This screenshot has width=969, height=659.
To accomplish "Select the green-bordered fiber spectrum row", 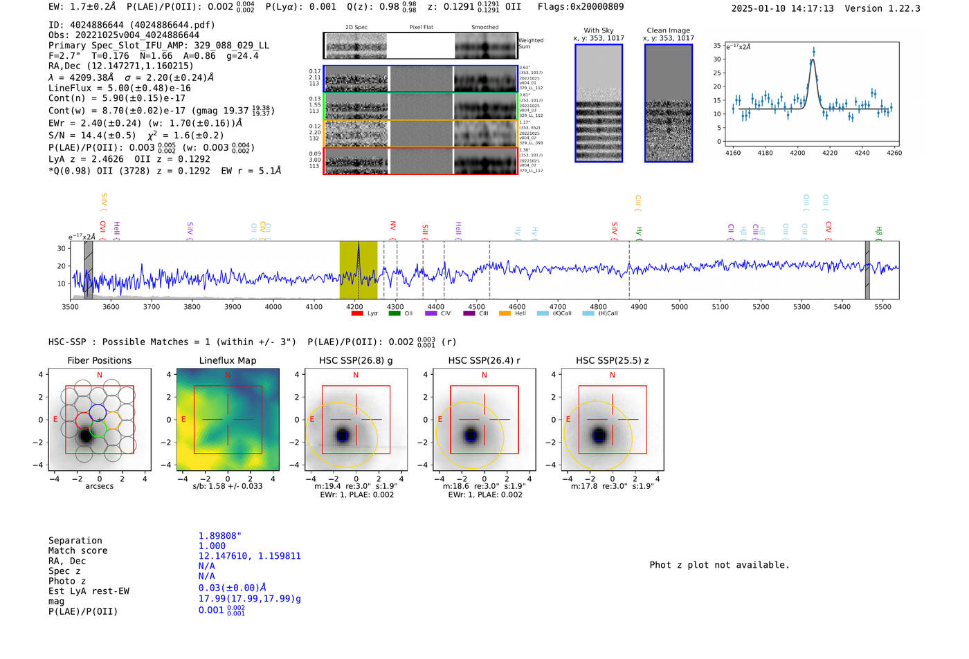I will point(421,106).
